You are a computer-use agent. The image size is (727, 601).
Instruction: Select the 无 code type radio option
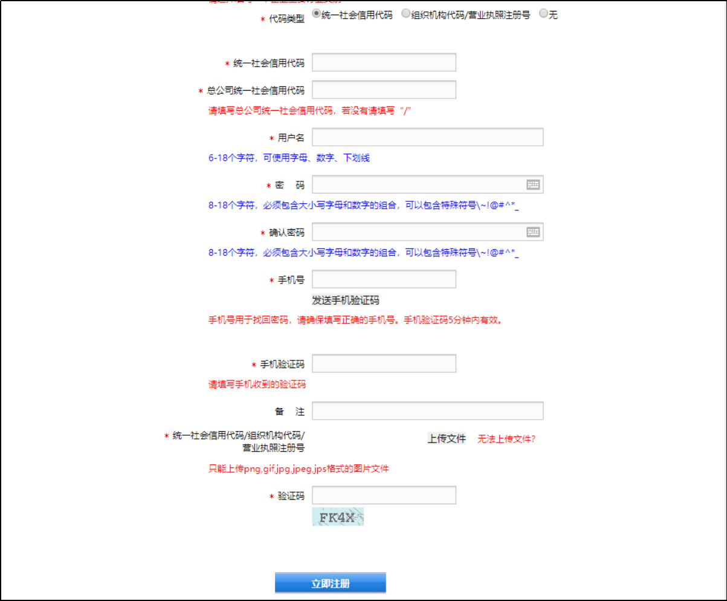543,14
